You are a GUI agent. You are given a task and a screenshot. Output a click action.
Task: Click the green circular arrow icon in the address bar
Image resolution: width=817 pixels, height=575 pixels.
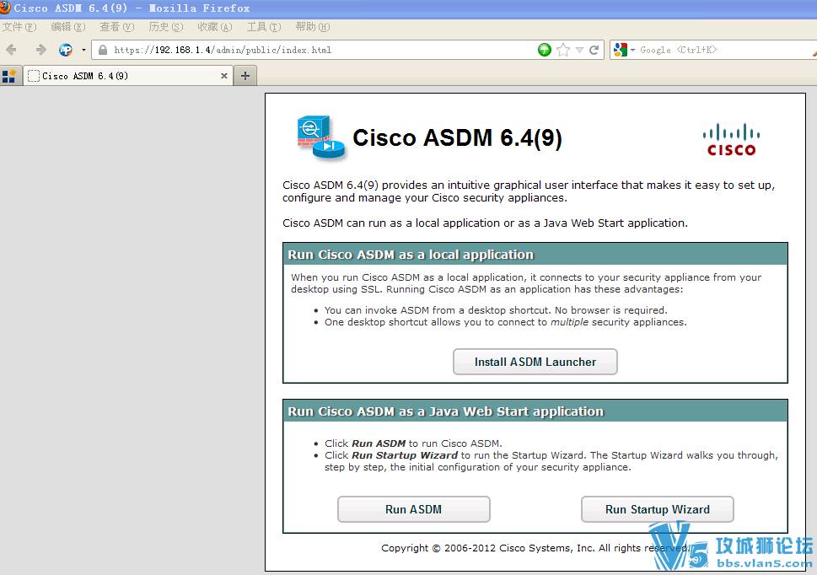coord(545,50)
